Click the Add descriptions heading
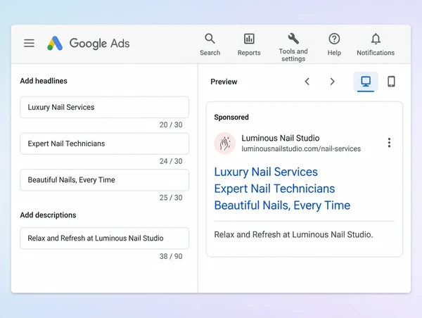 (x=48, y=215)
